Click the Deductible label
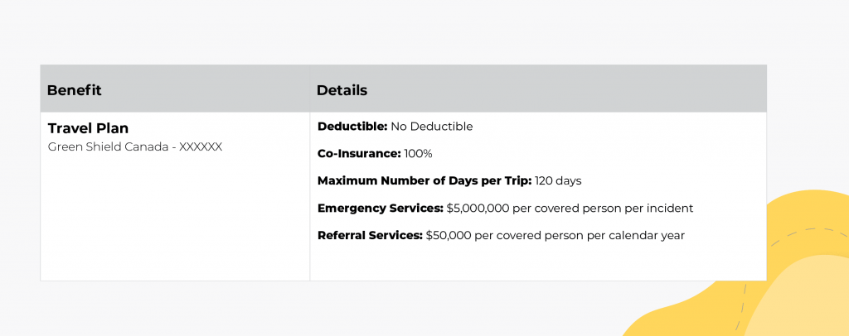 pos(352,127)
